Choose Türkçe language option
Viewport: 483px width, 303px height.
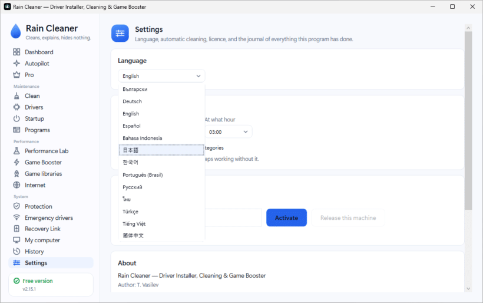(161, 212)
